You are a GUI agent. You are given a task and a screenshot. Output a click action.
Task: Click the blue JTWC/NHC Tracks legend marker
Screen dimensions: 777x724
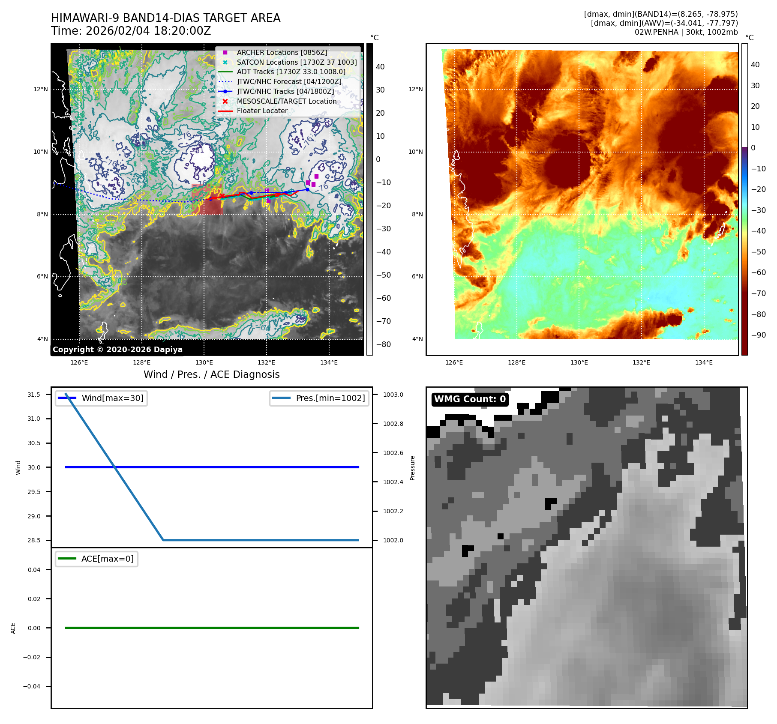pos(225,92)
